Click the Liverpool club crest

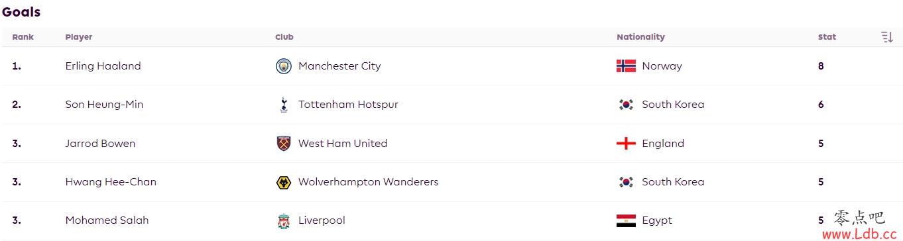tap(284, 220)
